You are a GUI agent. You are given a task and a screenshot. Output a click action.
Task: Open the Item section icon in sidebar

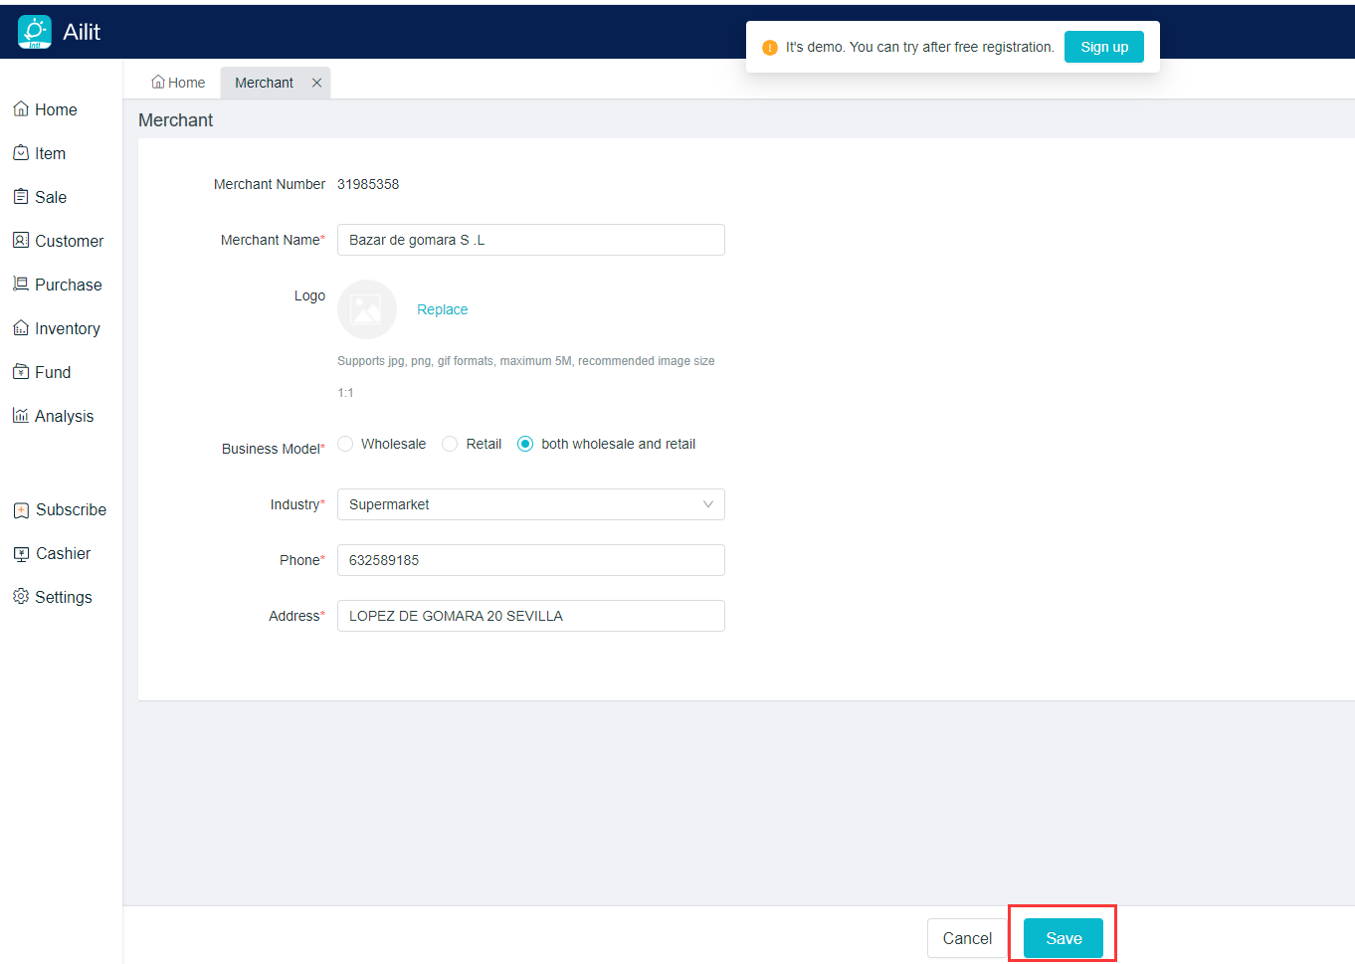tap(21, 153)
